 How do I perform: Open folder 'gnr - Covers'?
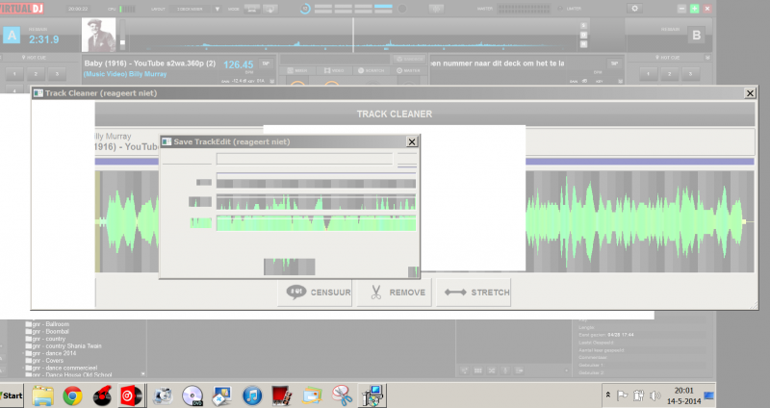44,361
